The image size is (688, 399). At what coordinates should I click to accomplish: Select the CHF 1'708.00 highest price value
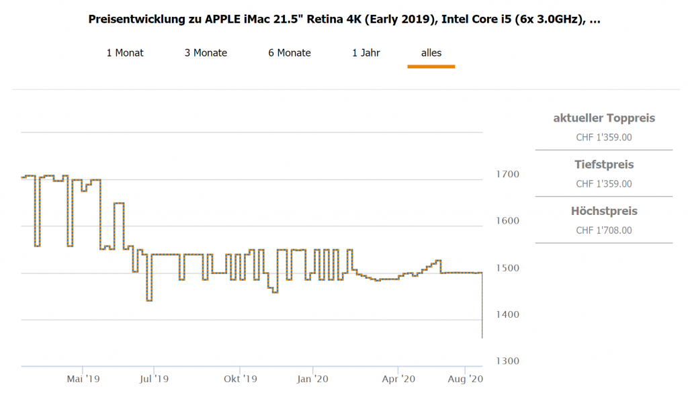point(603,230)
